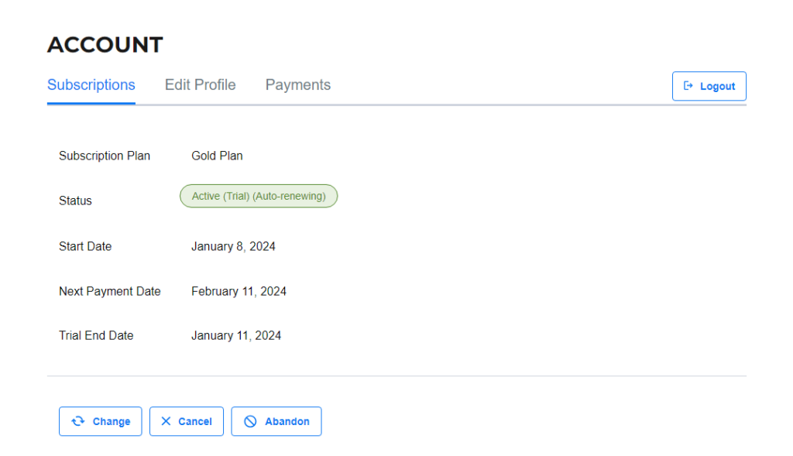Go to the Payments tab
The image size is (793, 456).
(x=298, y=85)
